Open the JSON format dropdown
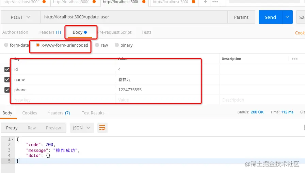 coord(82,128)
